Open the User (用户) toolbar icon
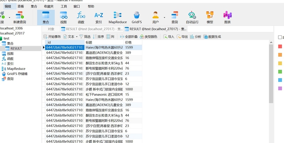Viewport: 284px width, 143px height. tap(155, 17)
